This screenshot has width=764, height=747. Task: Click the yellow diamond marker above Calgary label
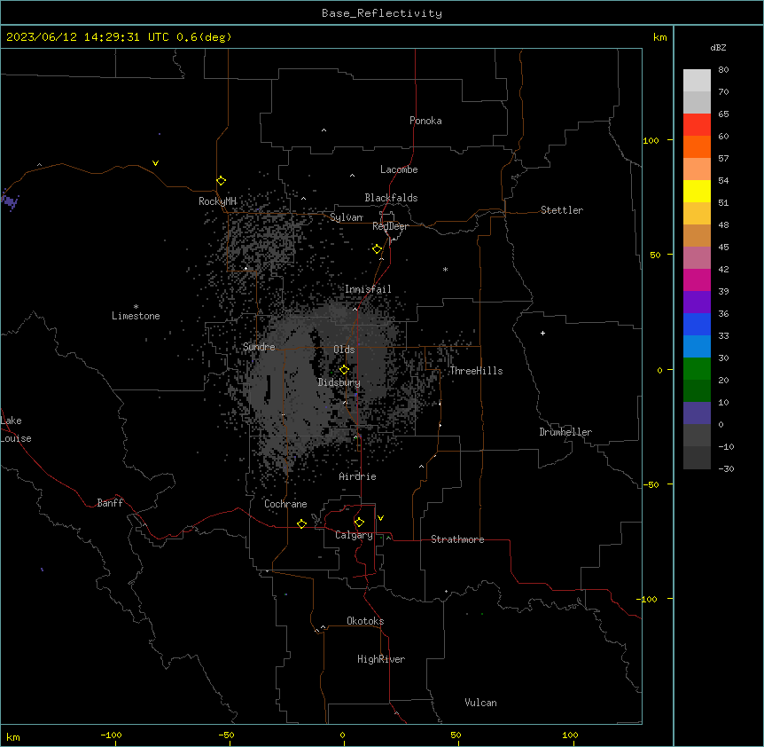coord(360,523)
